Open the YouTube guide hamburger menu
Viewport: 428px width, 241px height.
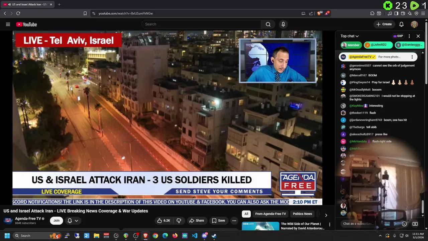[8, 24]
